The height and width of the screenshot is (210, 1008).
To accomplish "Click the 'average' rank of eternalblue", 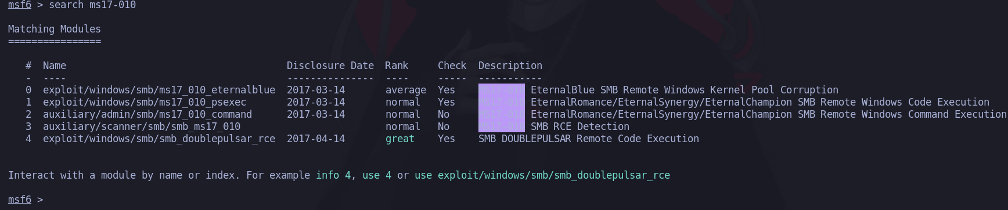I will (406, 90).
